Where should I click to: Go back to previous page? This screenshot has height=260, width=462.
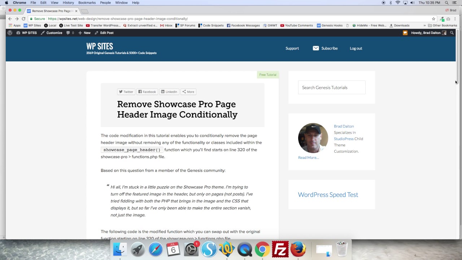point(10,19)
